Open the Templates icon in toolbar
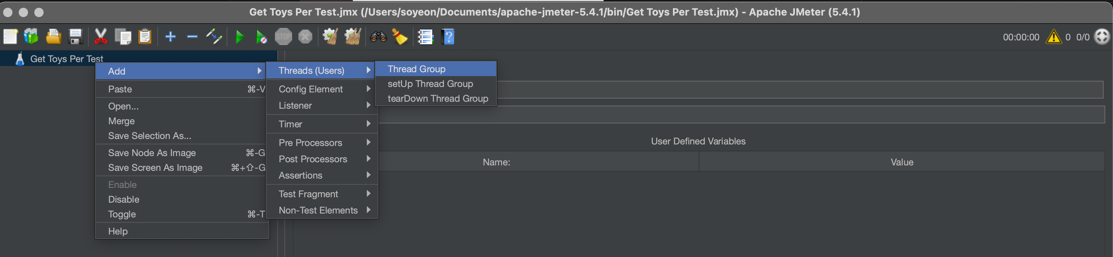Image resolution: width=1113 pixels, height=257 pixels. (31, 36)
